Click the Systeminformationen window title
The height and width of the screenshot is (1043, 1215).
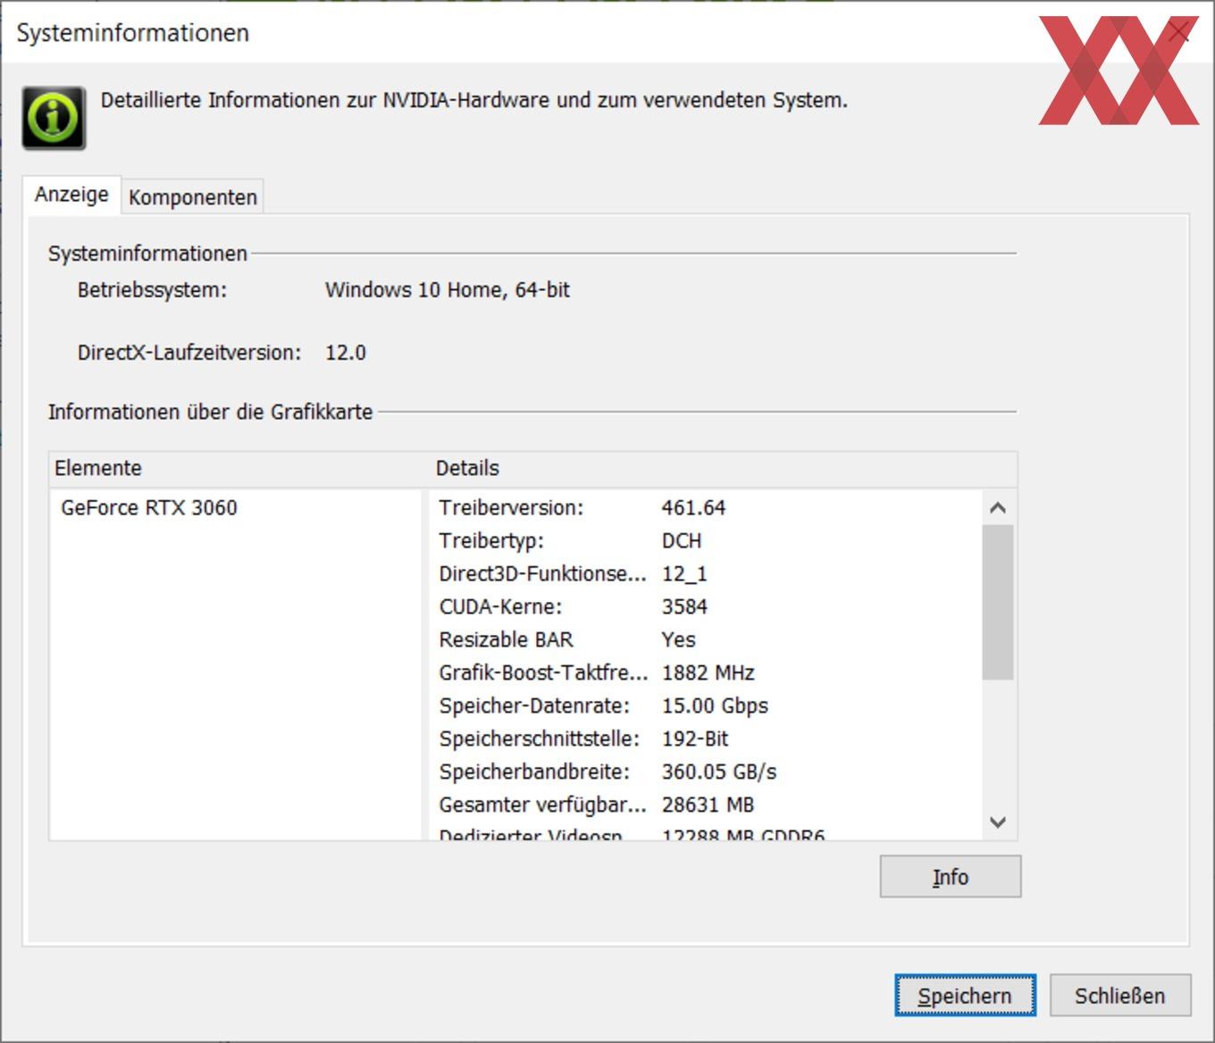click(133, 33)
